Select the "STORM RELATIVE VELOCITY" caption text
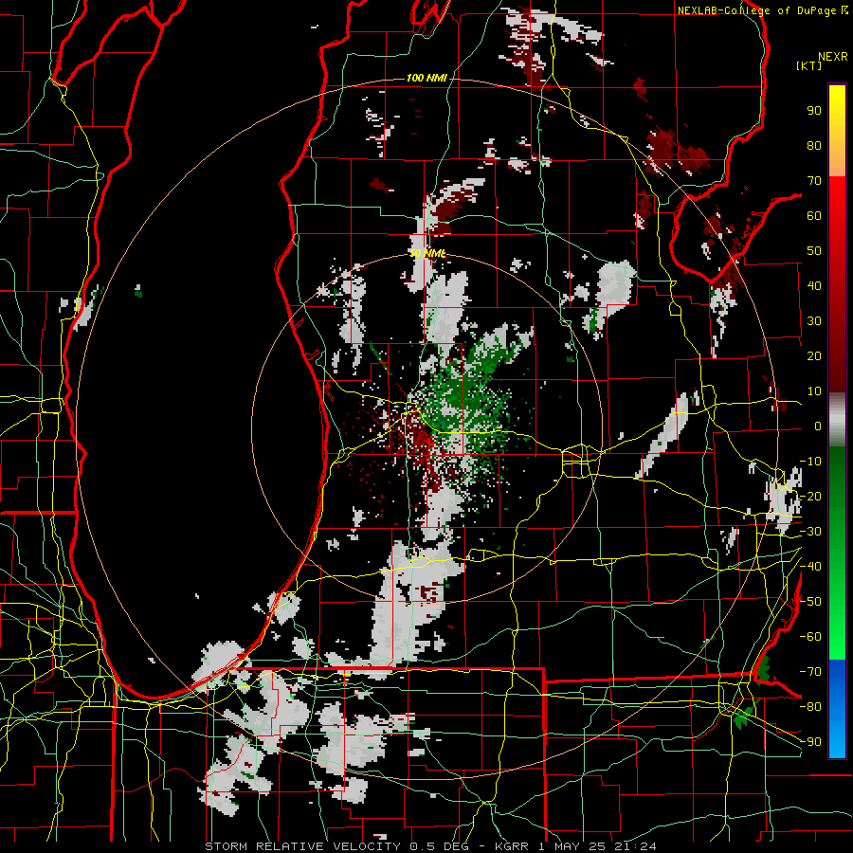This screenshot has width=853, height=853. tap(302, 846)
